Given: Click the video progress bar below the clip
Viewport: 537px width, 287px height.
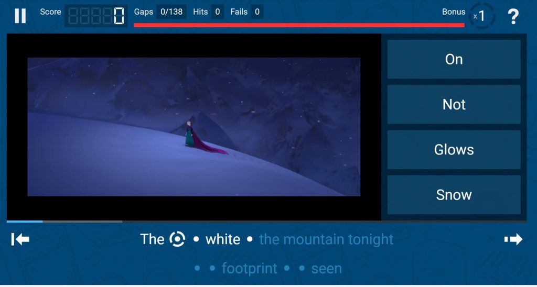Looking at the screenshot, I should pyautogui.click(x=266, y=222).
